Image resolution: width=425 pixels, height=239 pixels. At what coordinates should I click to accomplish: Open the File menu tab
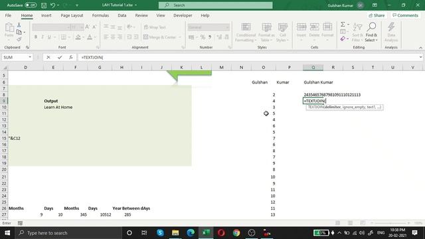pos(8,15)
